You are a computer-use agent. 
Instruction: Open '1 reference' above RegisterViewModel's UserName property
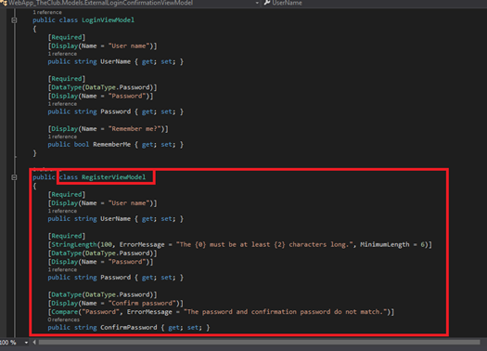click(62, 211)
